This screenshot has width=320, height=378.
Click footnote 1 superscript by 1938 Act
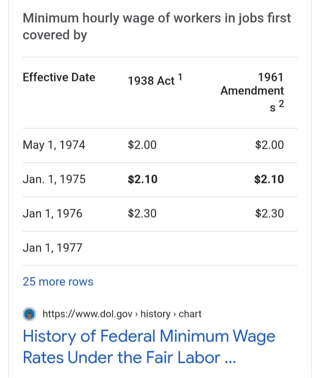[x=180, y=77]
